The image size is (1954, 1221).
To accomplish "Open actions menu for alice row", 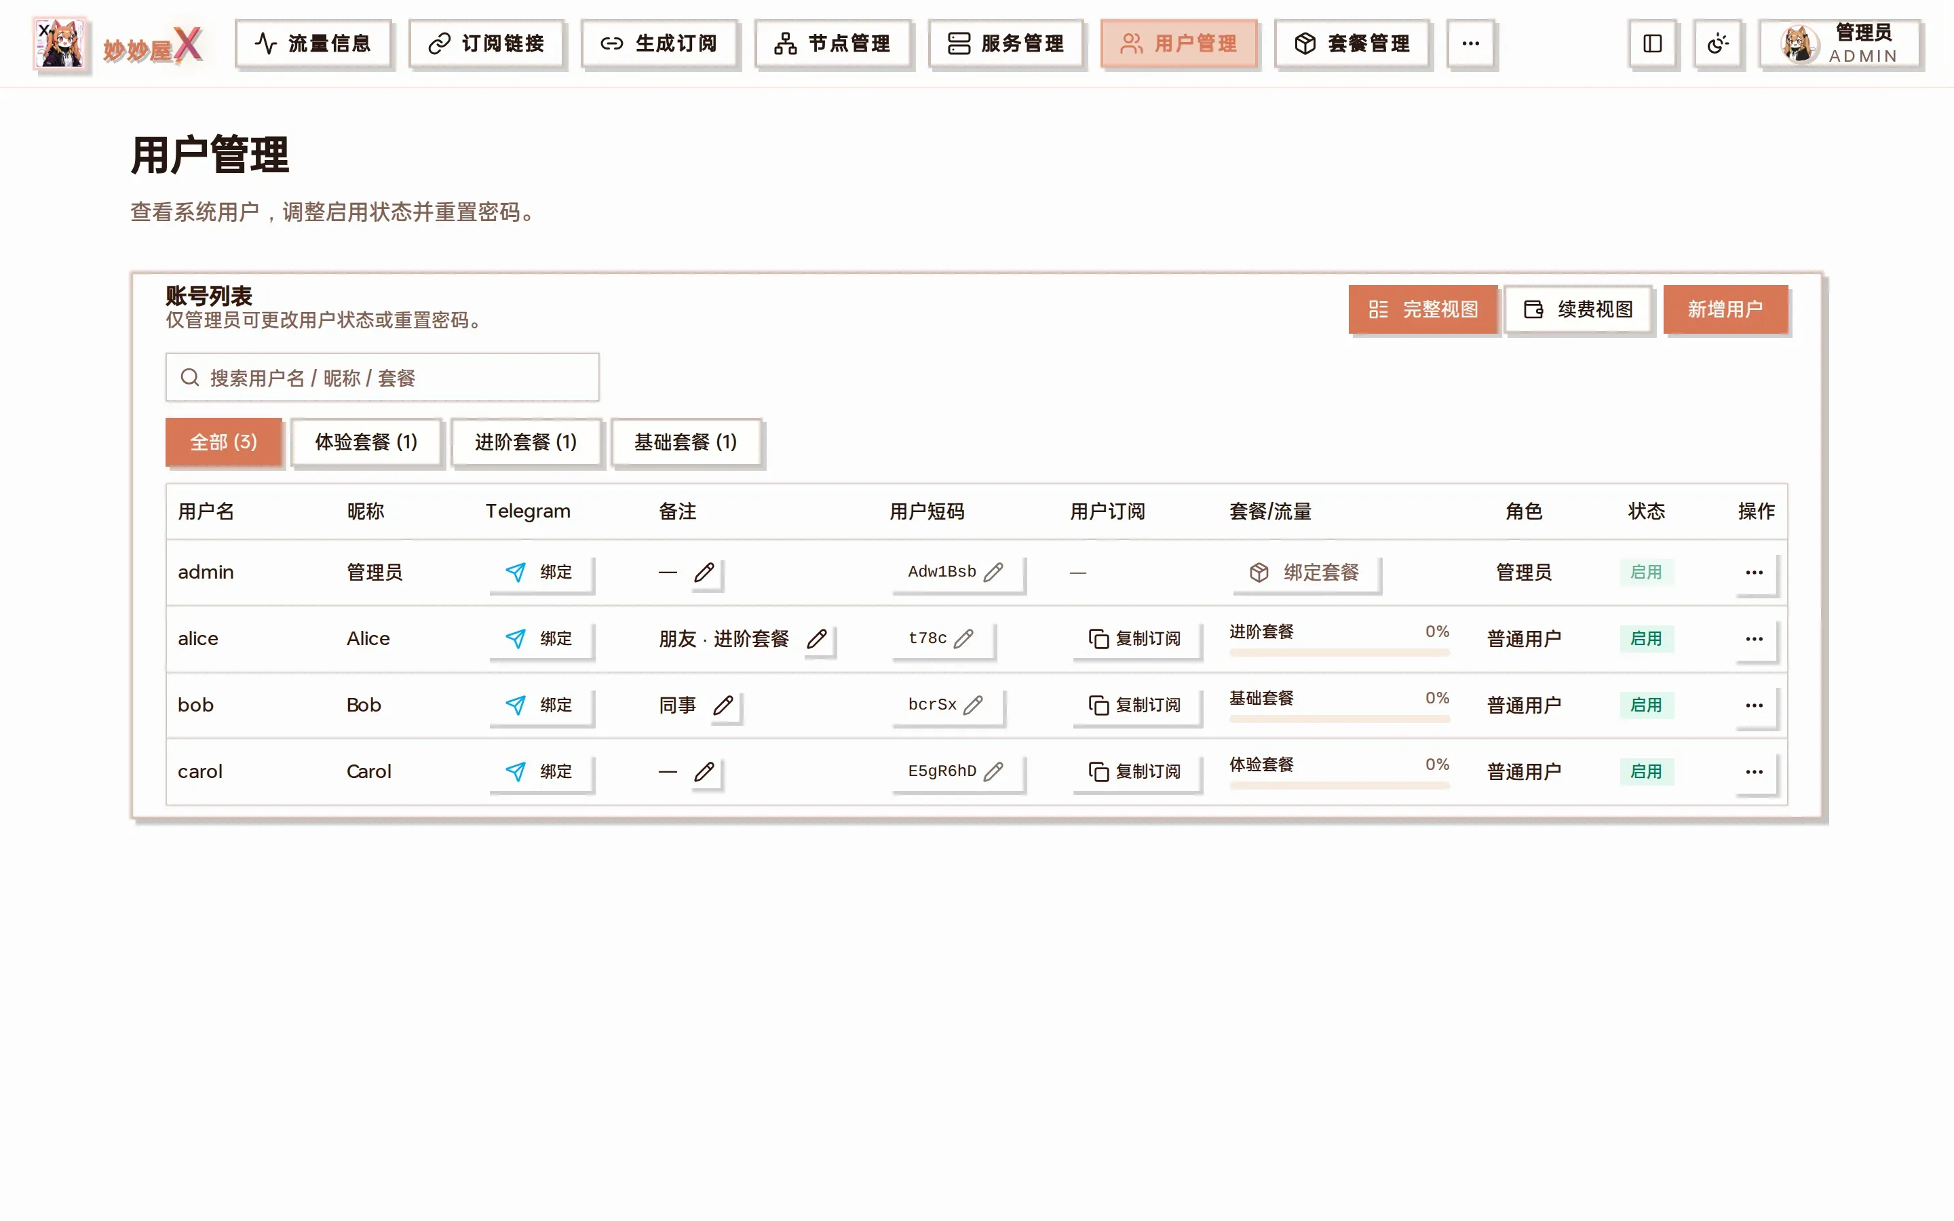I will 1754,639.
